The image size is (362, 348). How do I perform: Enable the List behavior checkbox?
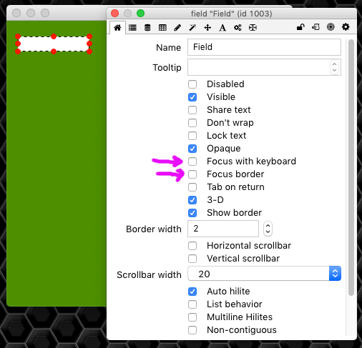coord(192,304)
